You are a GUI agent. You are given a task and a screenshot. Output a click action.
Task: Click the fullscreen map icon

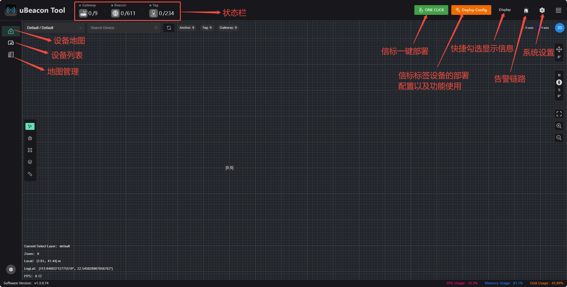pyautogui.click(x=559, y=114)
